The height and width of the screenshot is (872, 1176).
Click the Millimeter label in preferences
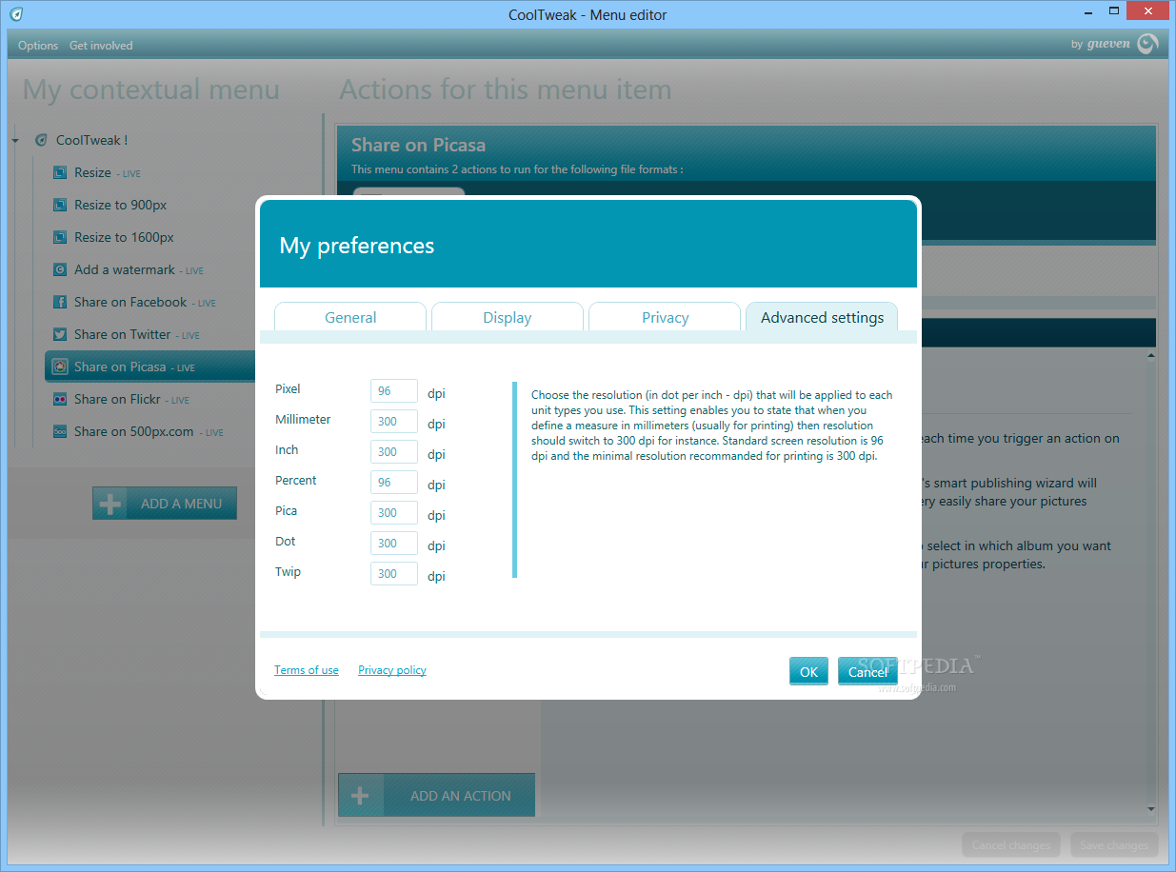click(x=303, y=419)
